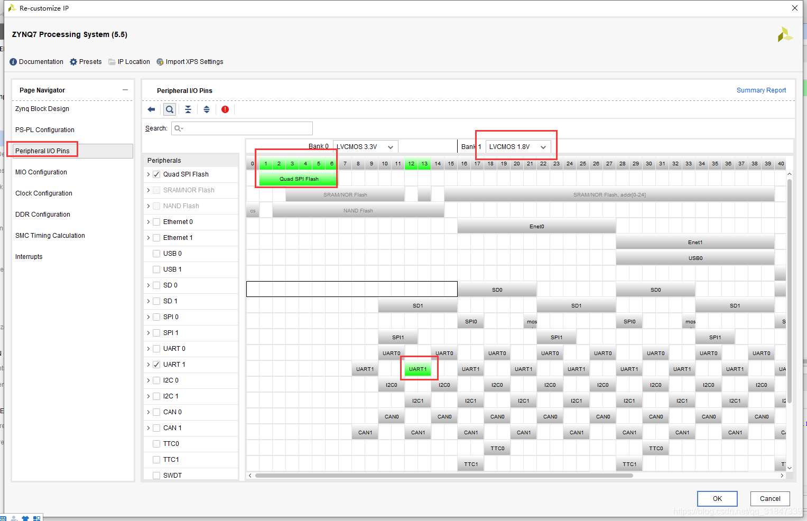The height and width of the screenshot is (521, 807).
Task: Open MIO Configuration page
Action: pos(41,172)
